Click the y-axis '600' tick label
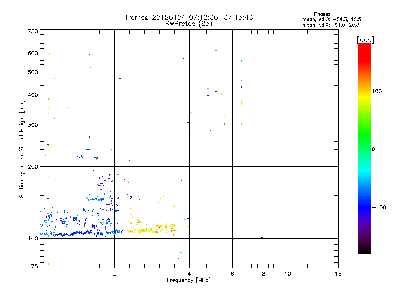The height and width of the screenshot is (298, 398). [x=33, y=53]
